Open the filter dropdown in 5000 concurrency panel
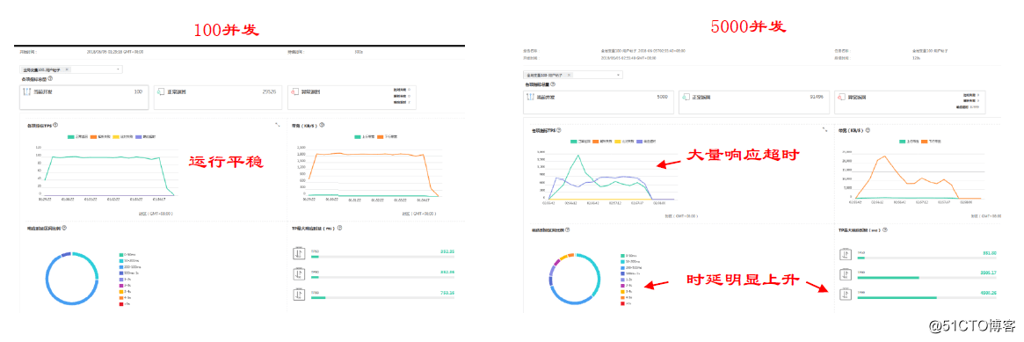The width and height of the screenshot is (1024, 342). click(573, 75)
